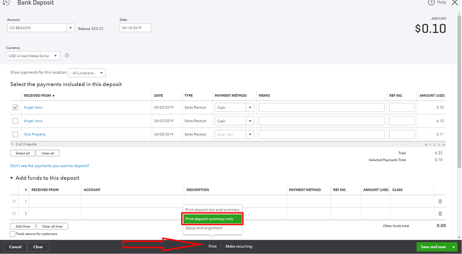Open the recent transactions history icon
Screen dimensions: 462x254
point(6,3)
